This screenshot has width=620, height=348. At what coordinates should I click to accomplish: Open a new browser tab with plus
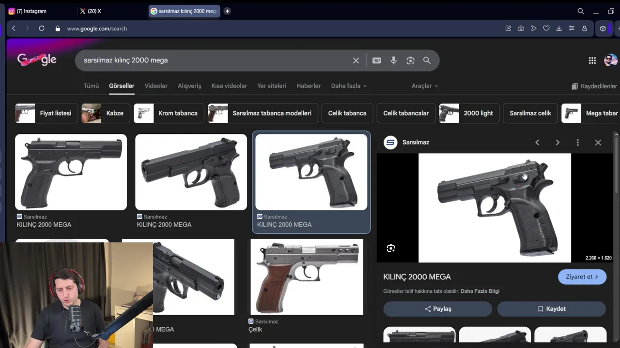click(227, 11)
